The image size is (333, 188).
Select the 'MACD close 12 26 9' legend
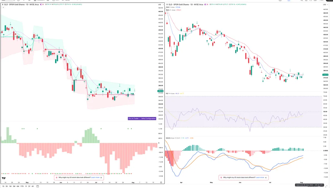tap(173, 138)
